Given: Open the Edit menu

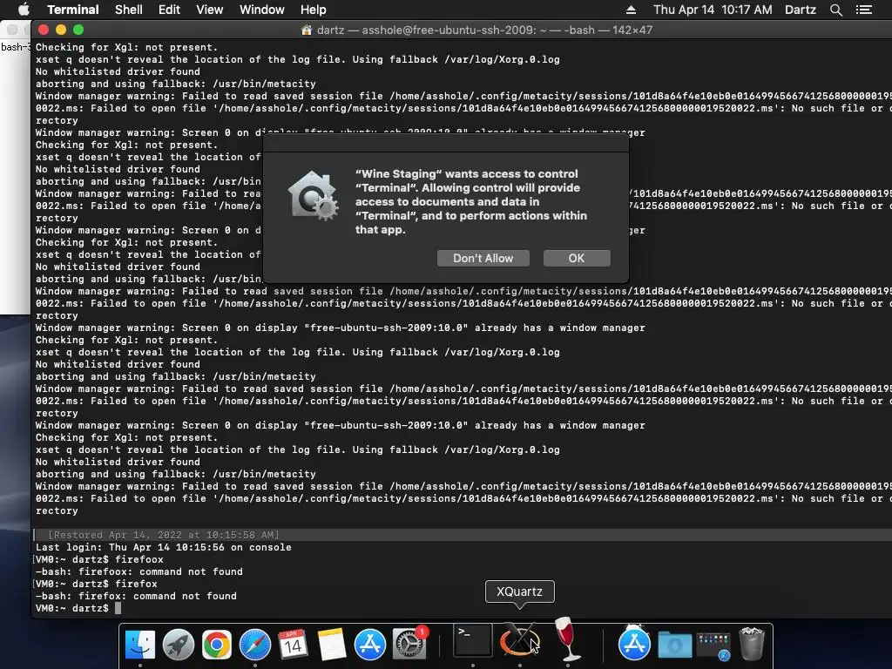Looking at the screenshot, I should click(x=169, y=10).
